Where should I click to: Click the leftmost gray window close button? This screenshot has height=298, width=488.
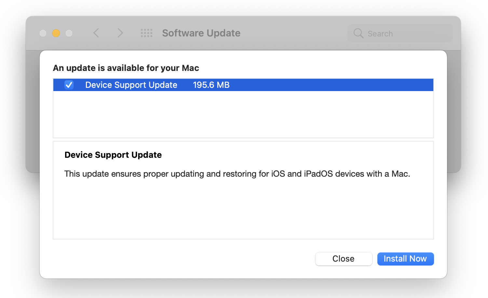coord(43,33)
